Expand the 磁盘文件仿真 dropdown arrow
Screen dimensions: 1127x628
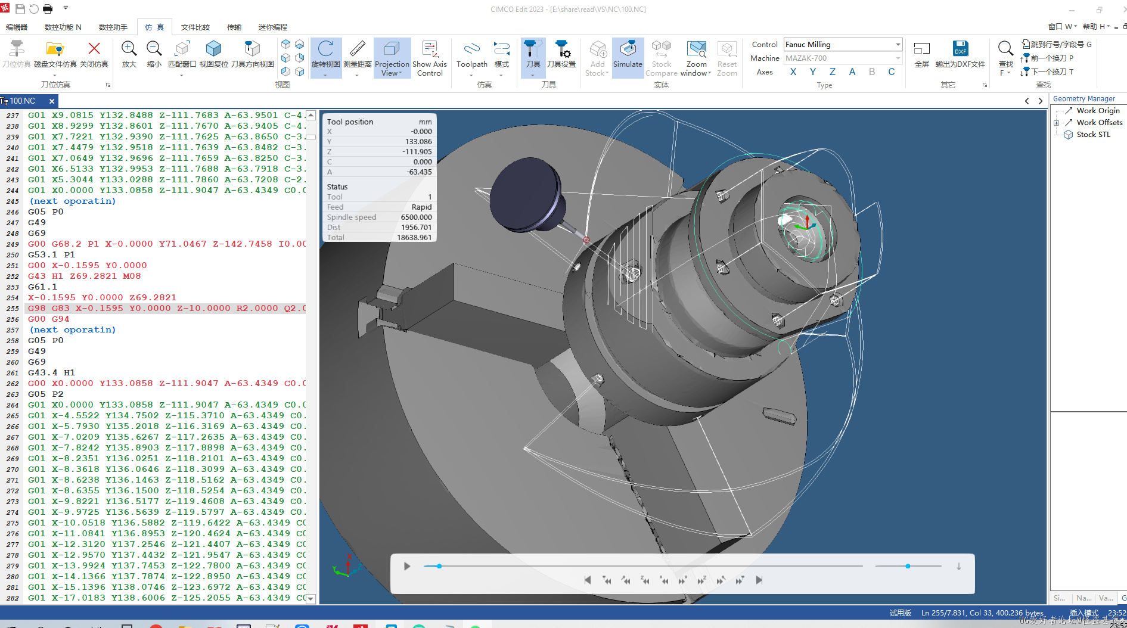[x=55, y=74]
